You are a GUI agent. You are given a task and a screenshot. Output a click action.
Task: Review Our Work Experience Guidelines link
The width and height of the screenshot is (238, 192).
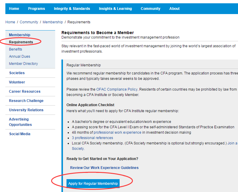pos(104,168)
